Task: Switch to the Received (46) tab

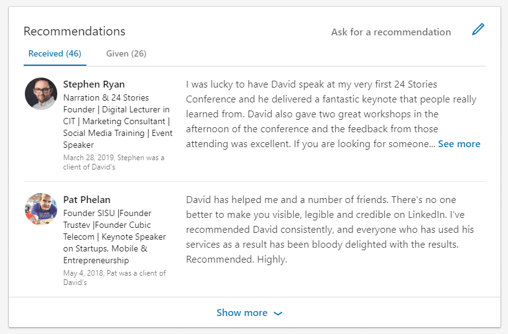Action: [55, 53]
